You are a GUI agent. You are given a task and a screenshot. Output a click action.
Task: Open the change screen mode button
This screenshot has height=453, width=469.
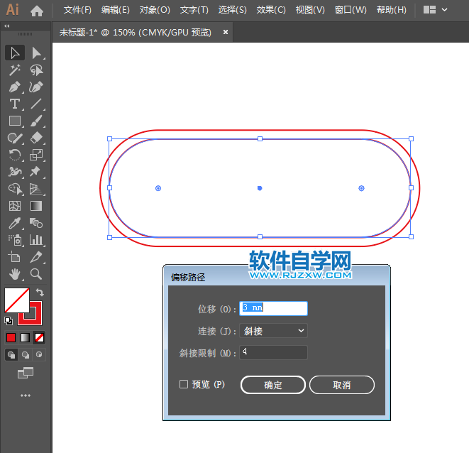coord(26,373)
